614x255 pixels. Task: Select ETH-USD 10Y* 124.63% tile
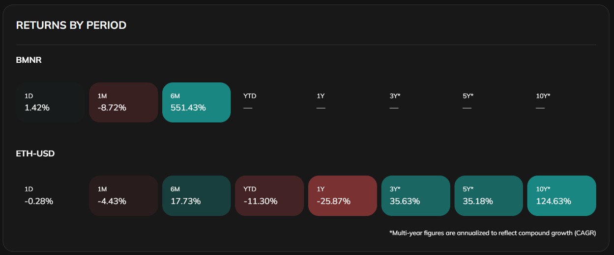561,196
